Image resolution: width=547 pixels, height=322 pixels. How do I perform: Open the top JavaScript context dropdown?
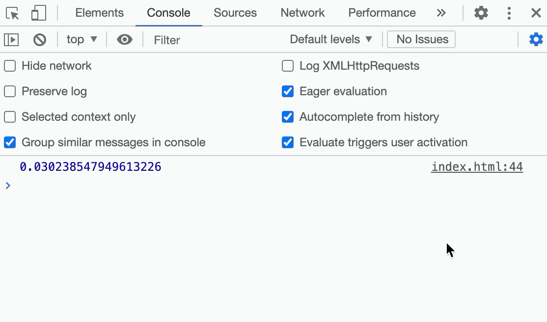pos(82,39)
